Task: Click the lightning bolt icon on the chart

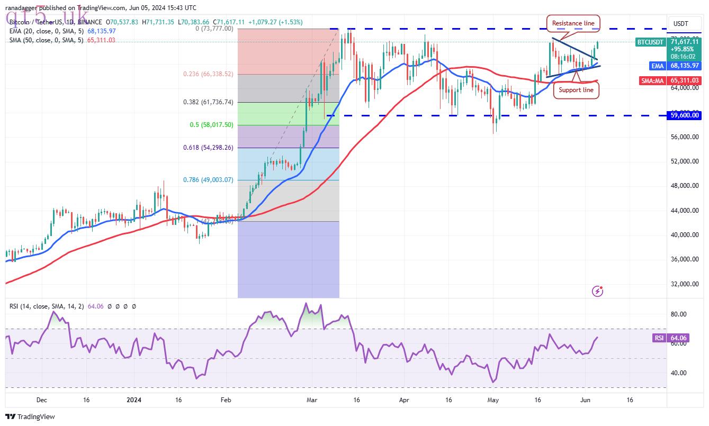Action: (x=597, y=291)
